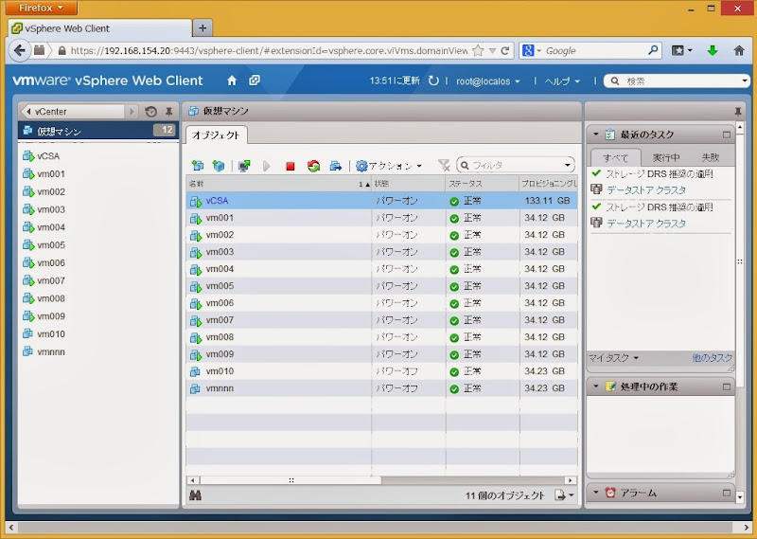Image resolution: width=757 pixels, height=539 pixels.
Task: Open the Firefox application menu
Action: click(42, 8)
